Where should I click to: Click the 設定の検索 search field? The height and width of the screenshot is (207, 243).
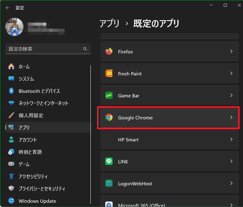pos(44,49)
